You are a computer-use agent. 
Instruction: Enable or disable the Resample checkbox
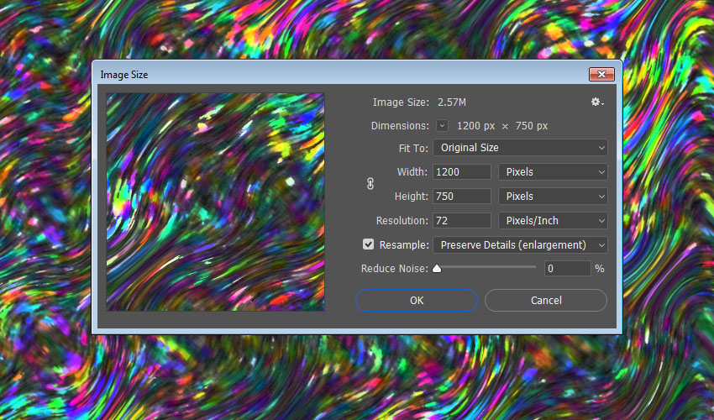click(x=368, y=244)
